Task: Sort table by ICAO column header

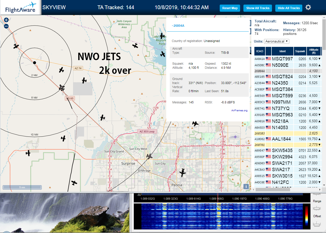Action: point(260,51)
